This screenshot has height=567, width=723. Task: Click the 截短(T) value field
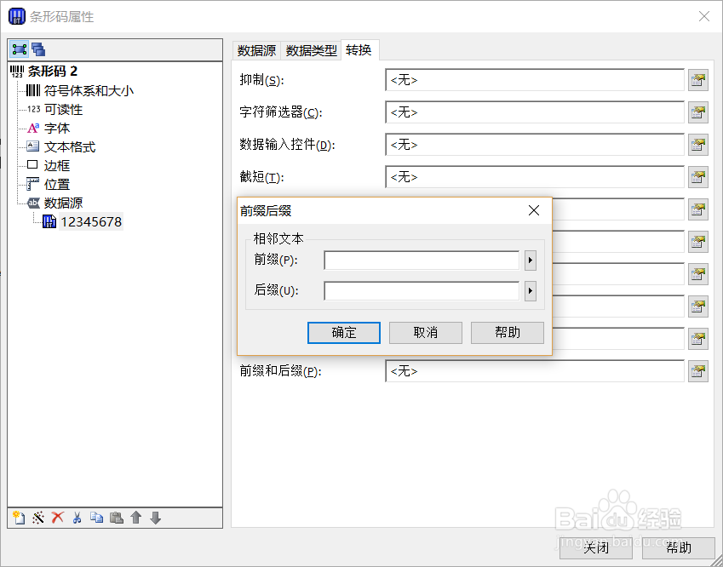point(535,177)
